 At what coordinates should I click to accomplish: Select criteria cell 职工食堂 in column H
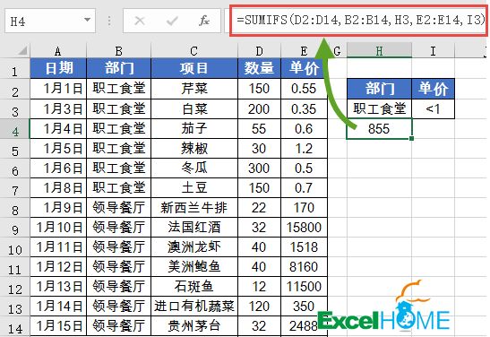click(x=379, y=108)
